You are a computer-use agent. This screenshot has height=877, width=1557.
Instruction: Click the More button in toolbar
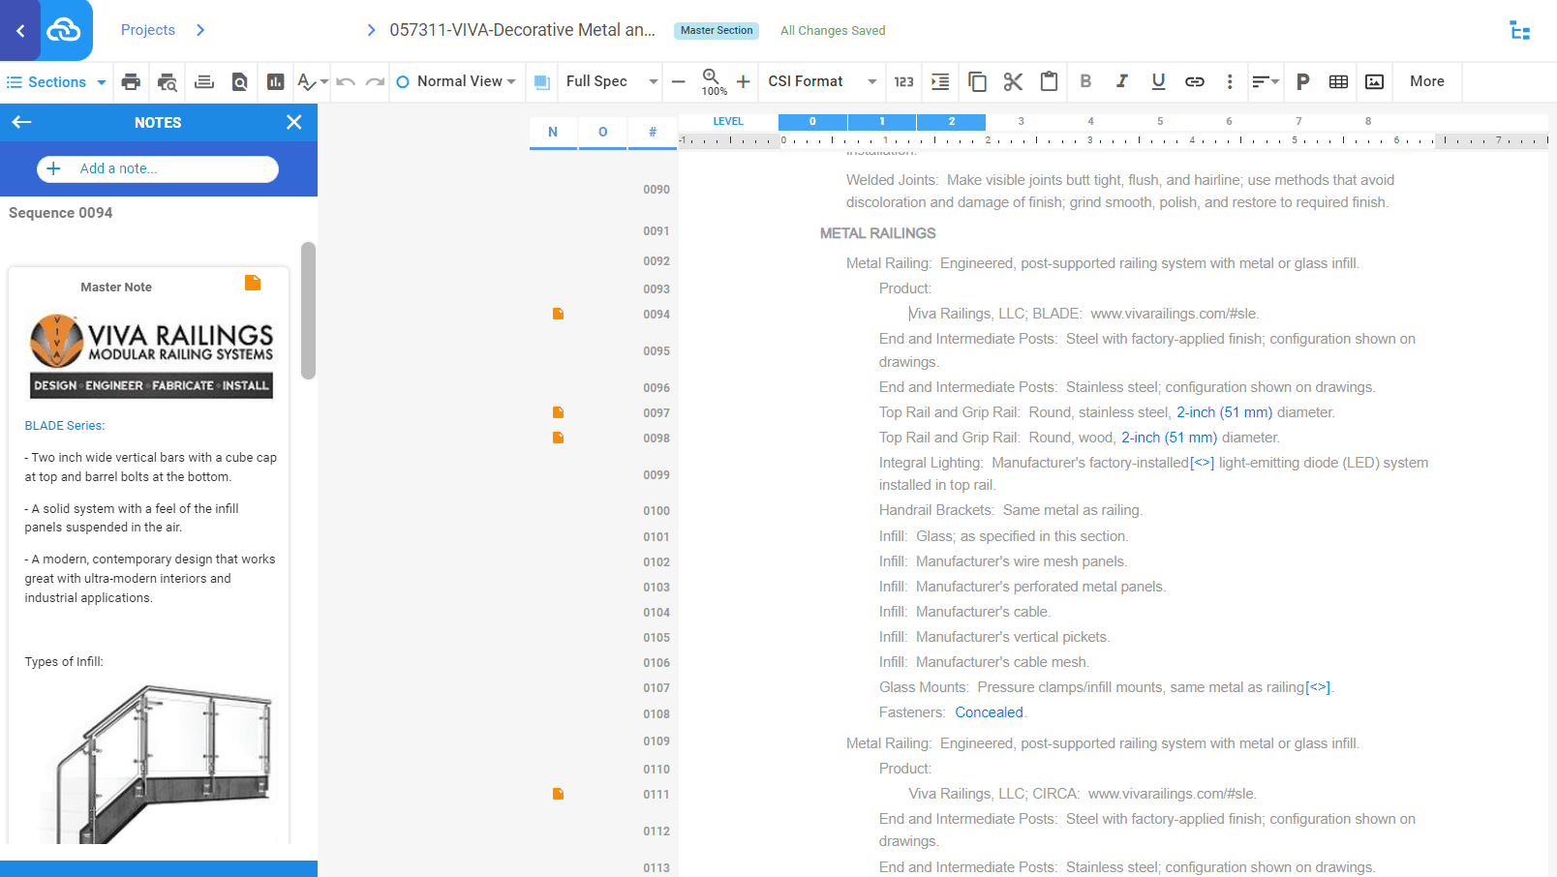click(x=1426, y=82)
